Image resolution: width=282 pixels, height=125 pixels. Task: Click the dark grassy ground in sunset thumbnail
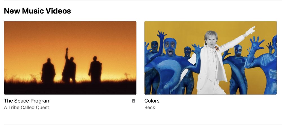point(70,88)
